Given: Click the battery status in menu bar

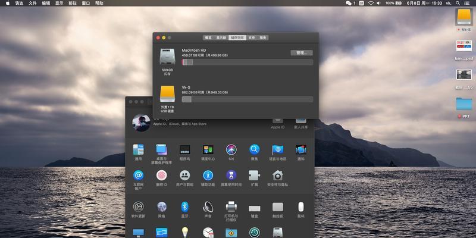Looking at the screenshot, I should (394, 3).
